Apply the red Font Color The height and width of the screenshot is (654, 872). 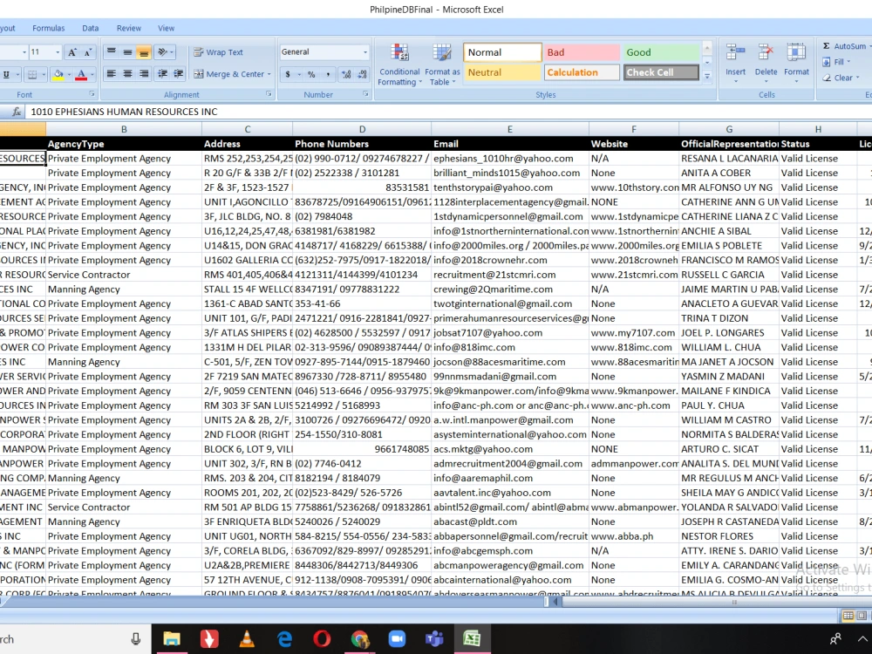[x=81, y=74]
